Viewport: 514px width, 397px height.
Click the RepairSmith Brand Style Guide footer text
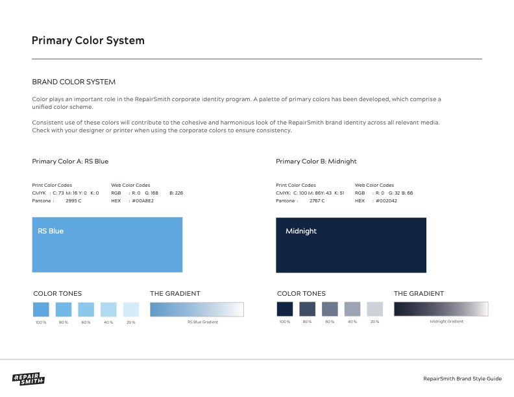pyautogui.click(x=462, y=378)
